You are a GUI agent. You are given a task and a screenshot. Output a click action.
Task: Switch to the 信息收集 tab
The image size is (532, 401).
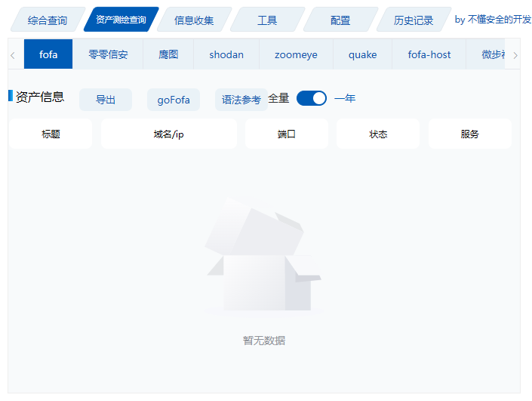pyautogui.click(x=194, y=20)
